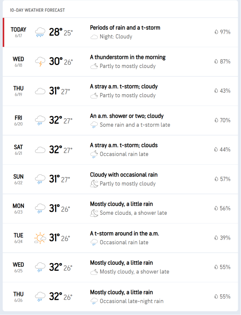Click the thunderstorm icon for Wed 6/18
This screenshot has height=315, width=241.
click(x=40, y=62)
